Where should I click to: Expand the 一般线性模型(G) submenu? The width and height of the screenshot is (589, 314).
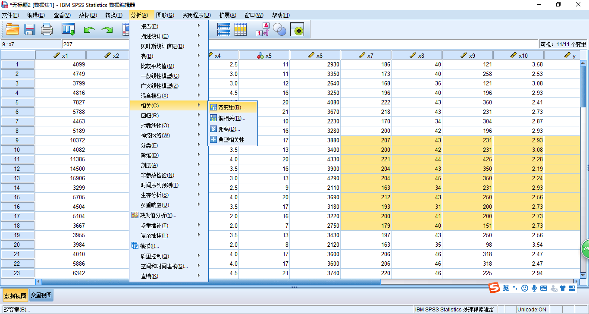point(169,75)
